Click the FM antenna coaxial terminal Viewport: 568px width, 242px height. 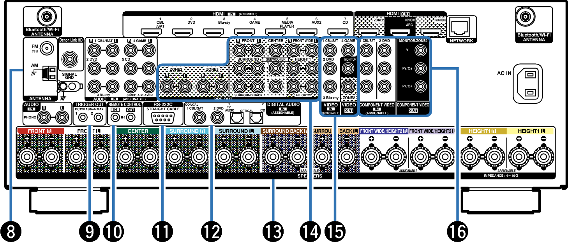(x=46, y=49)
